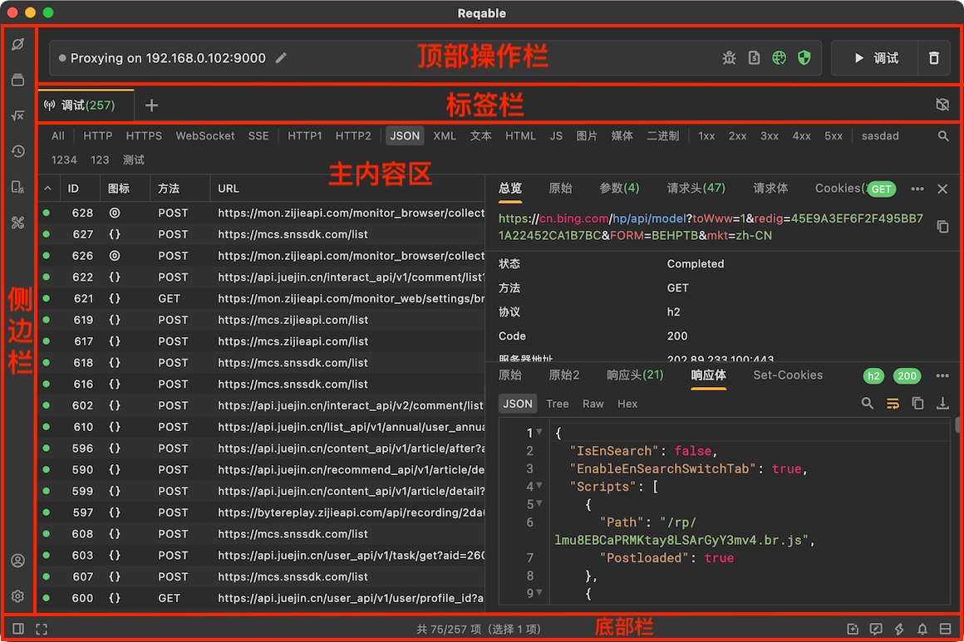This screenshot has height=642, width=964.
Task: Switch to the 请求头(47) tab
Action: (x=696, y=188)
